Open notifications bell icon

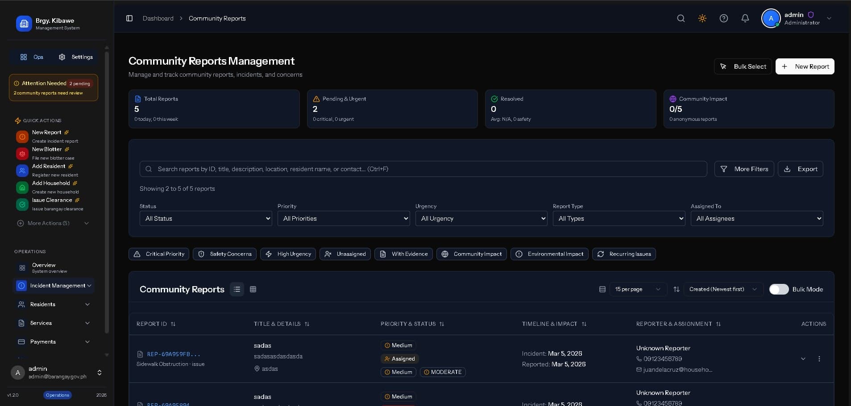(745, 18)
